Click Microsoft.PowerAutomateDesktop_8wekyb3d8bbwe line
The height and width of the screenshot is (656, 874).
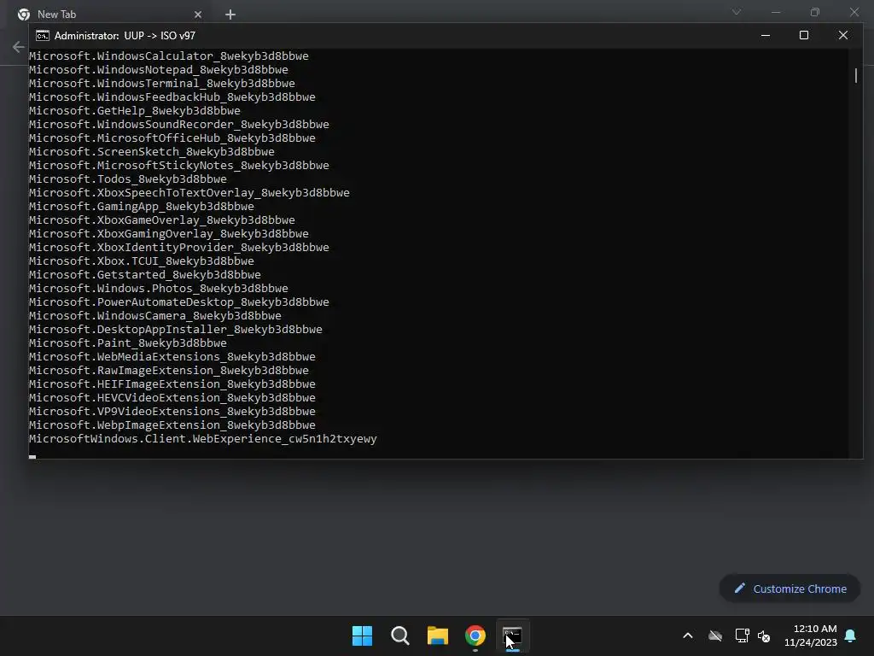(x=179, y=302)
